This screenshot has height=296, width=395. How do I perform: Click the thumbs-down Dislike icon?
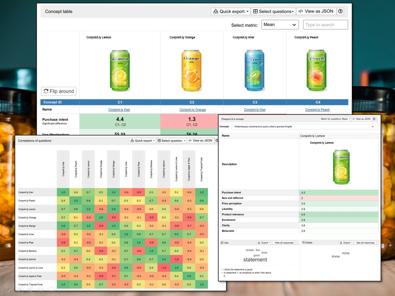(304, 243)
